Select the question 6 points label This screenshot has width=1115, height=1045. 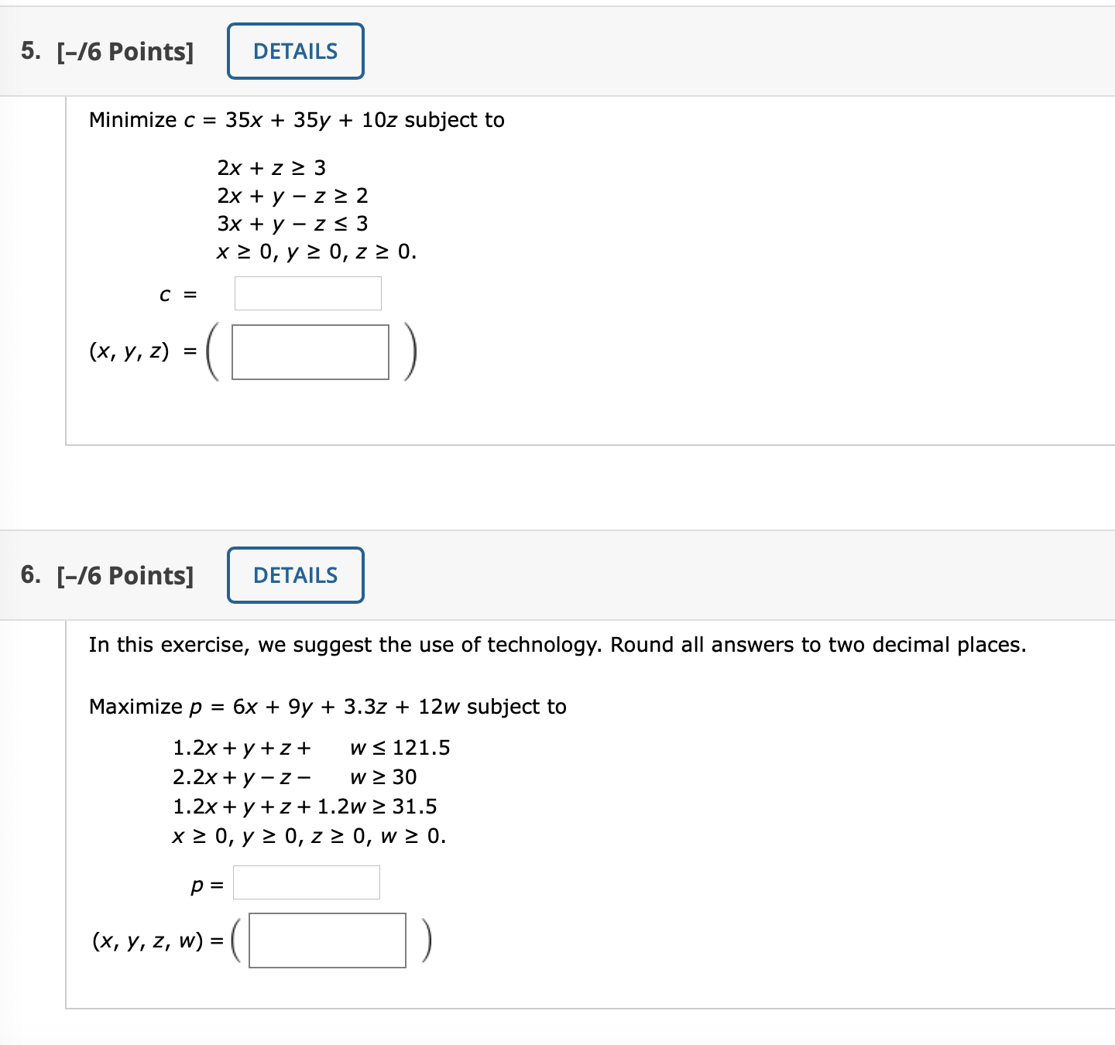(x=122, y=575)
